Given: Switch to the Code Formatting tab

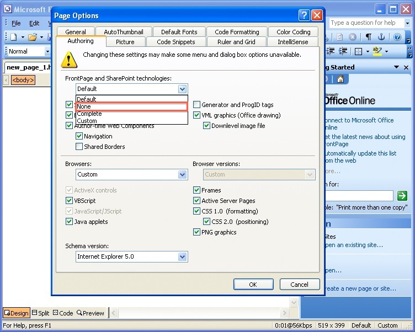Looking at the screenshot, I should (237, 32).
